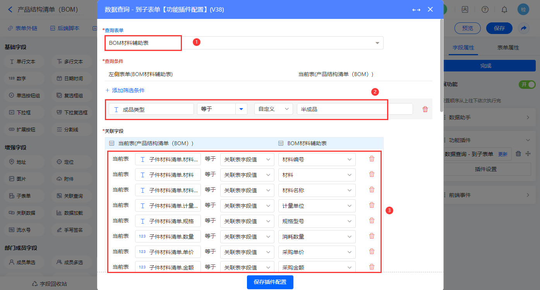Click the dialog's vertical scrollbar
Image resolution: width=540 pixels, height=290 pixels.
442,66
